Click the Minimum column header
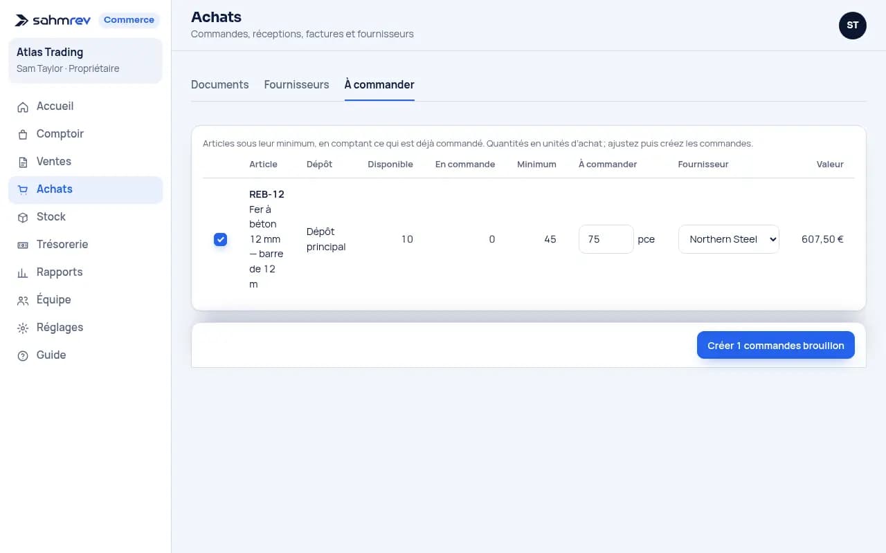886x553 pixels. [536, 165]
